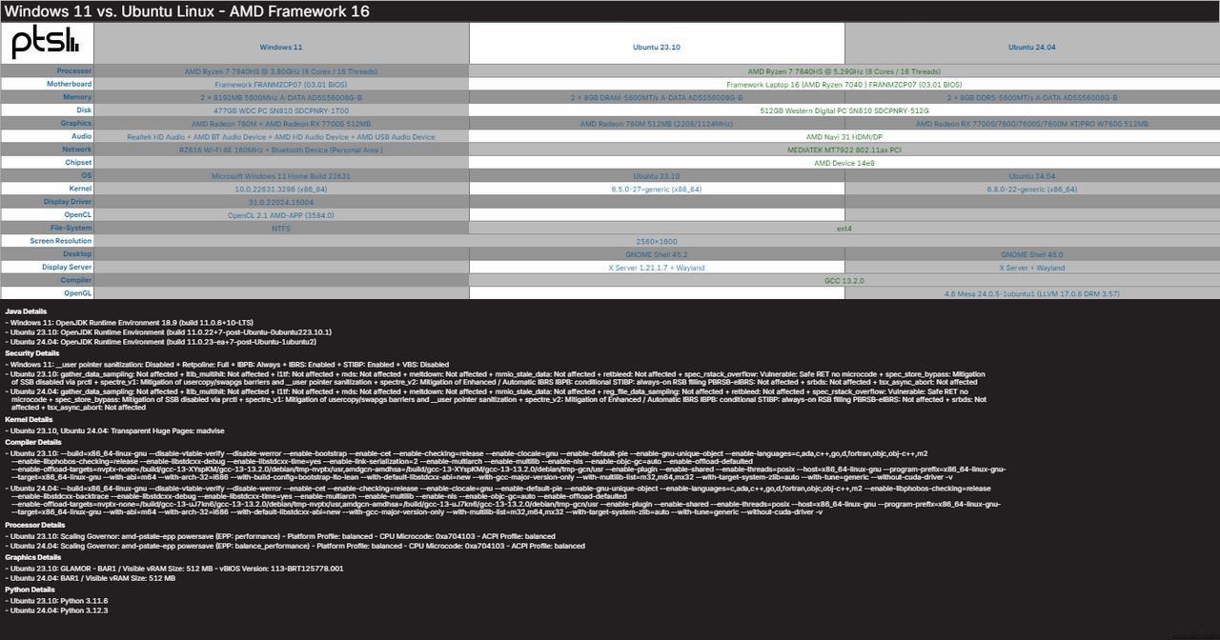Click the 'Java Details' heading
The height and width of the screenshot is (640, 1220).
(26, 311)
